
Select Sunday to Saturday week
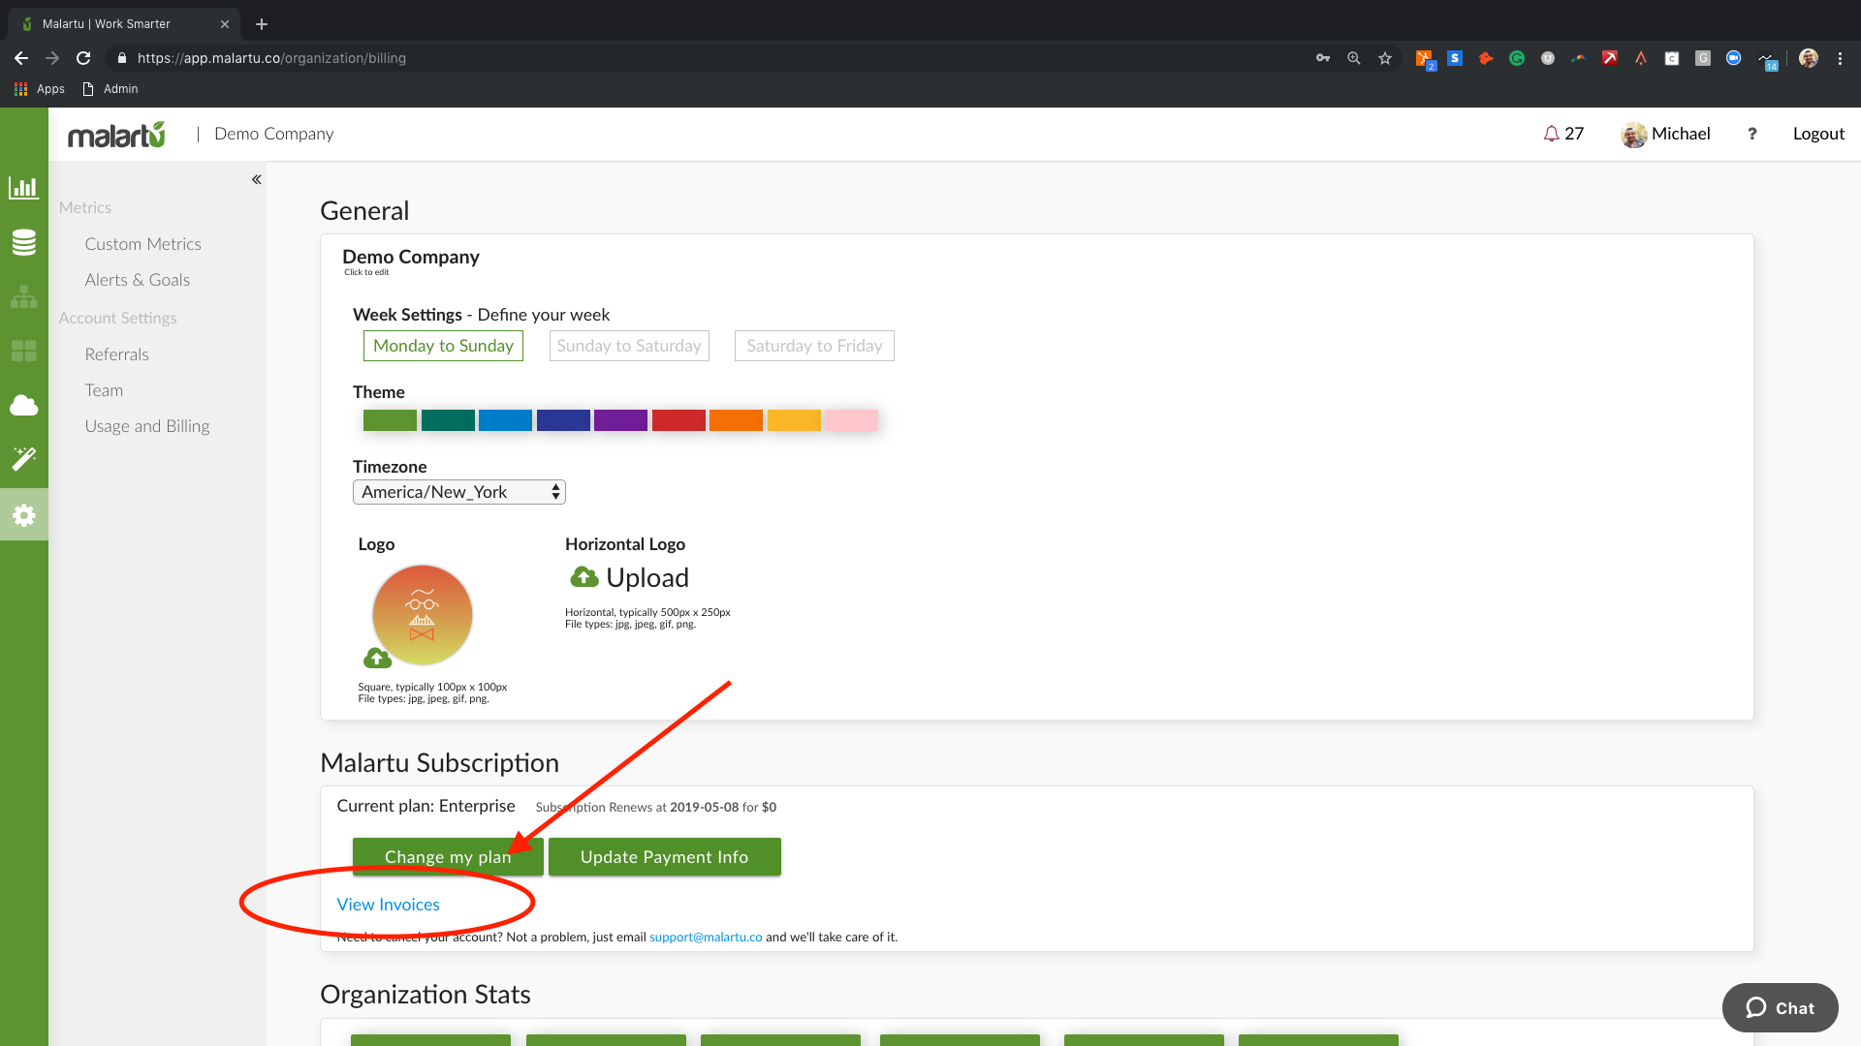pos(629,346)
